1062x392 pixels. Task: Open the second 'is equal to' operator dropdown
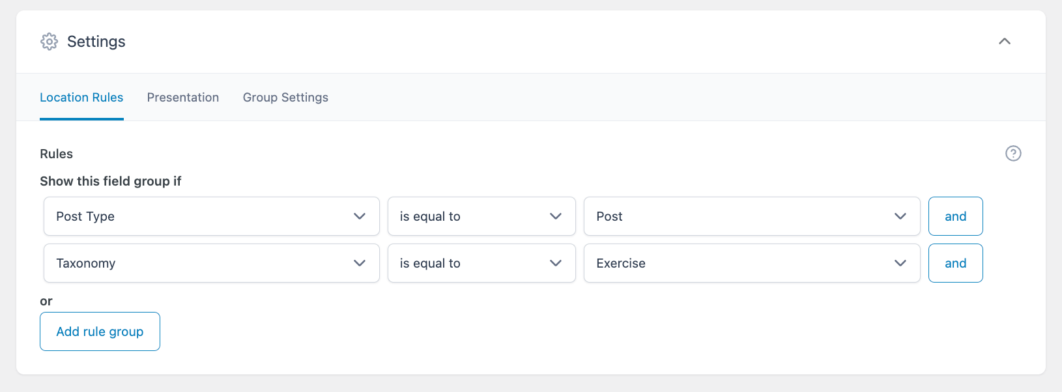coord(481,263)
